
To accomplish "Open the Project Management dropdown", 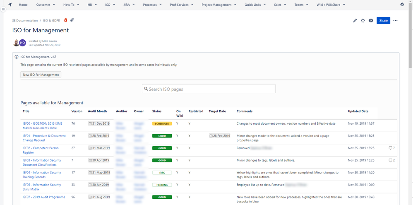I will pyautogui.click(x=219, y=5).
